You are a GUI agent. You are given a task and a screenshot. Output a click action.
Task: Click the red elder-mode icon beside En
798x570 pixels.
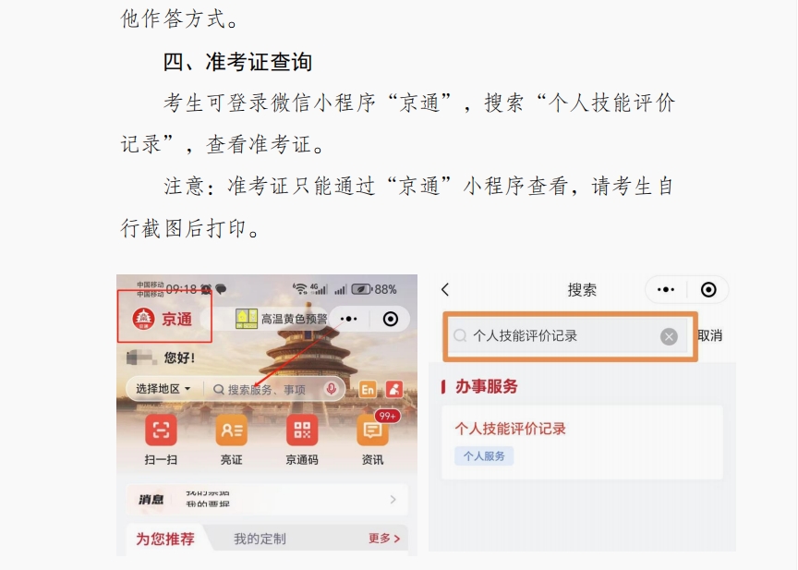tap(394, 389)
